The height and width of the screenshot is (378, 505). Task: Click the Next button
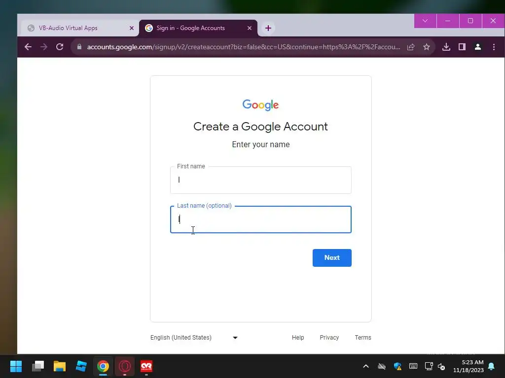[x=332, y=258]
